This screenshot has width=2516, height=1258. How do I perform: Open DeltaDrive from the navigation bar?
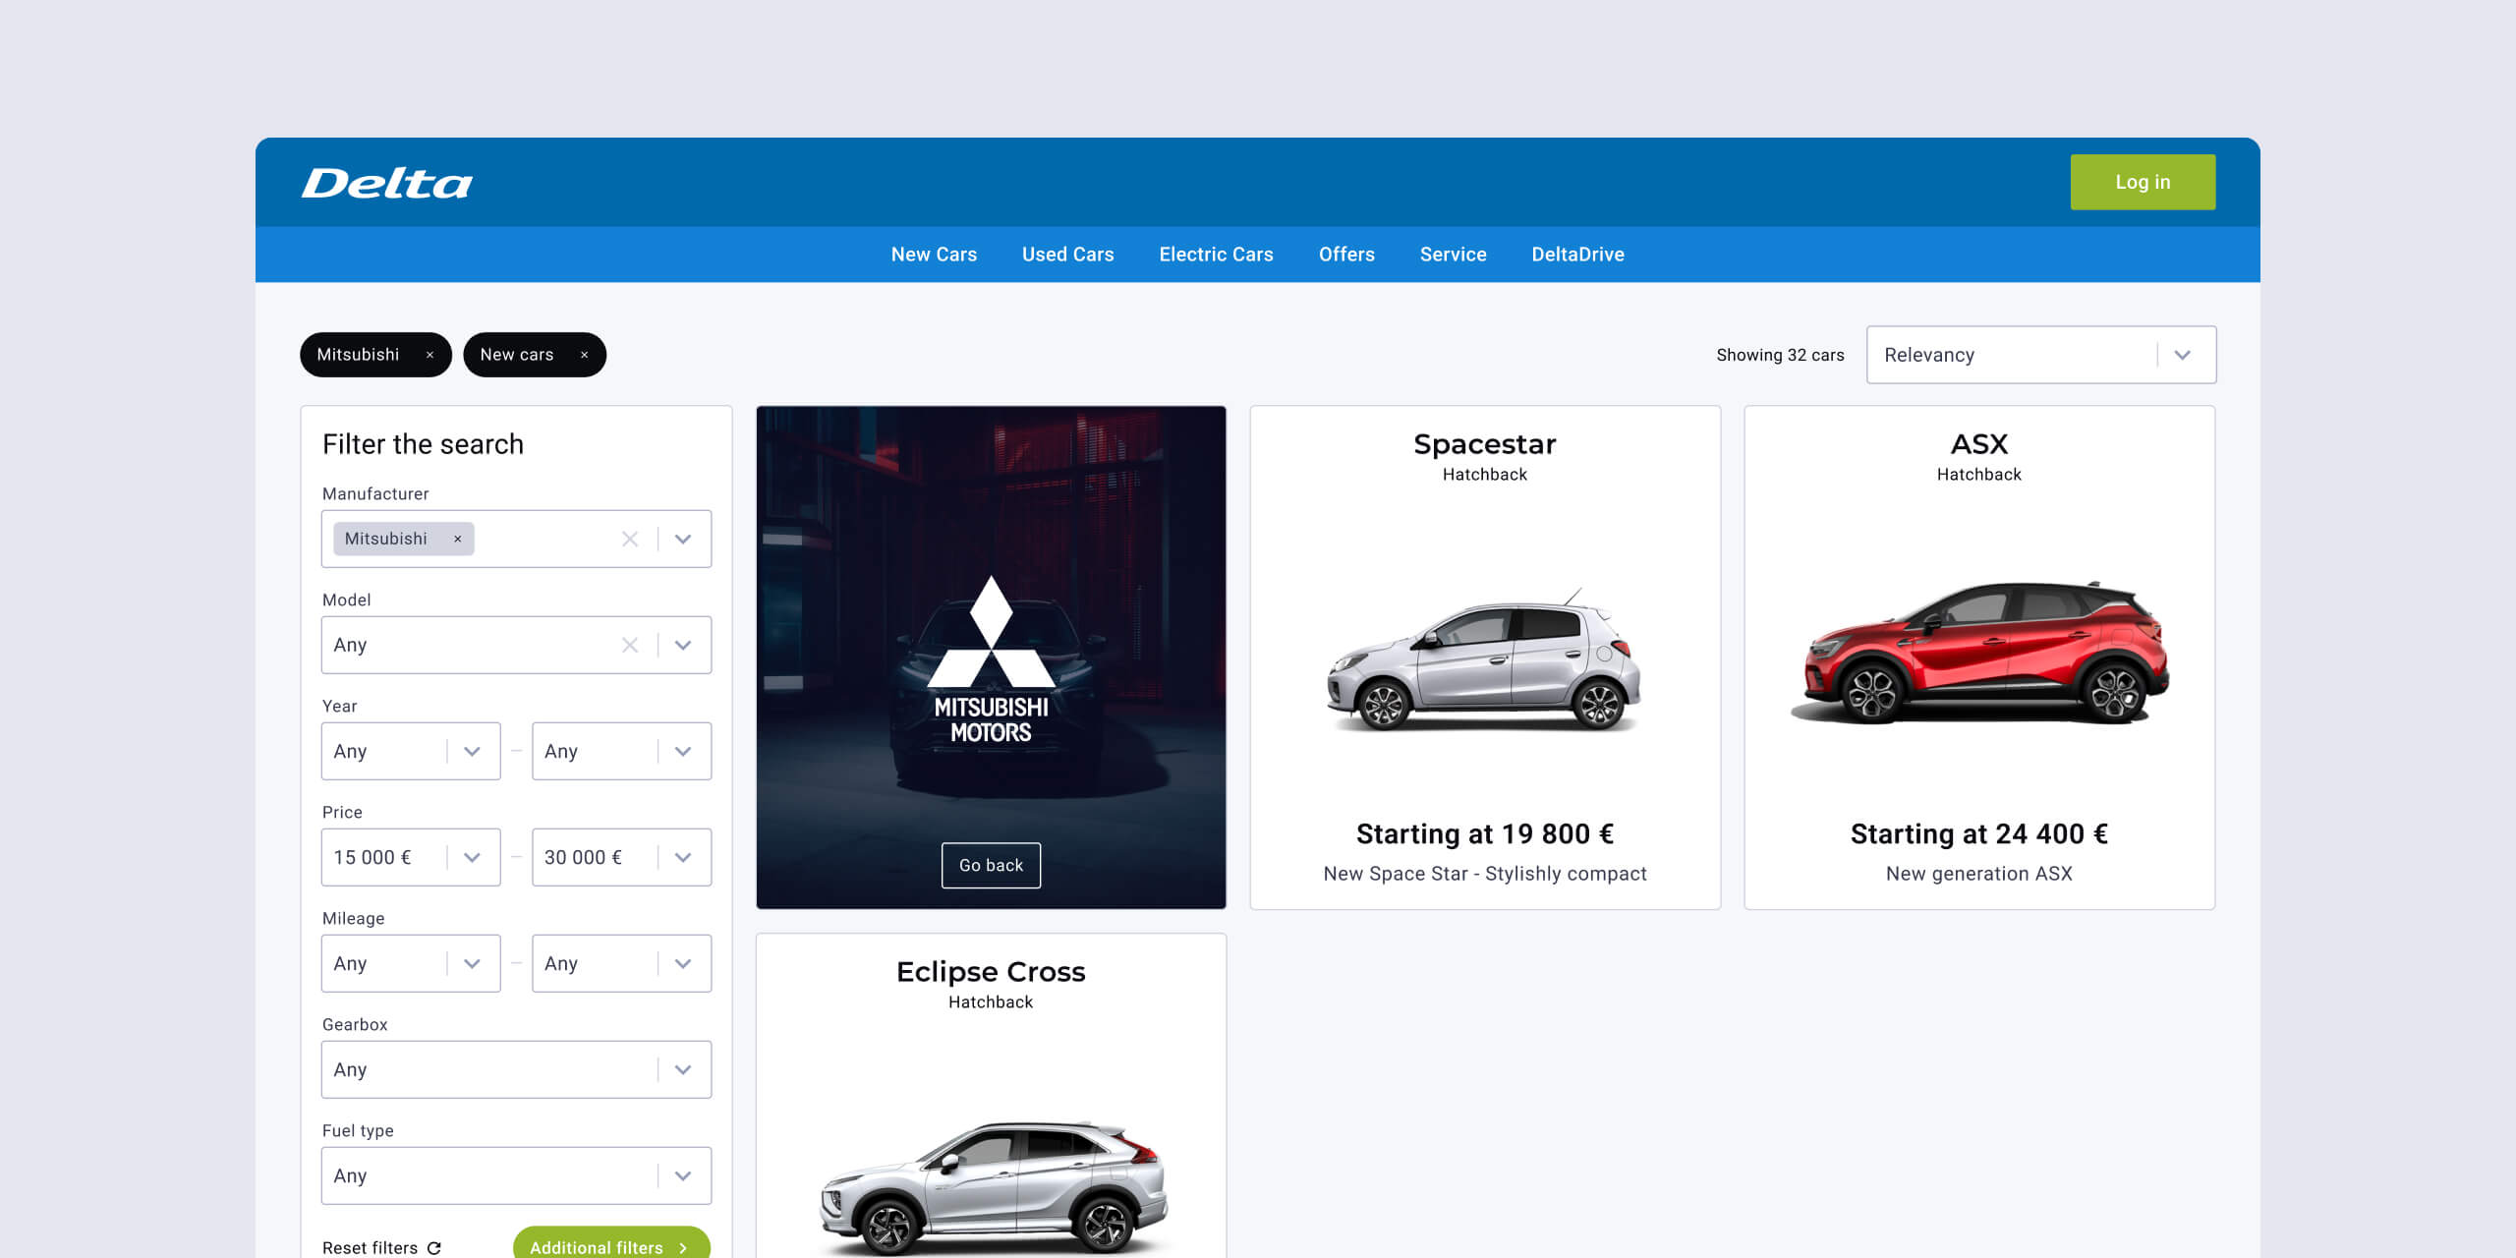1577,255
